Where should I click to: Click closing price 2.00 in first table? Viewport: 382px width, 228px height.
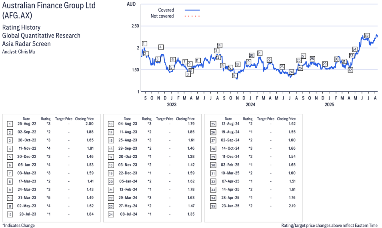click(90, 124)
